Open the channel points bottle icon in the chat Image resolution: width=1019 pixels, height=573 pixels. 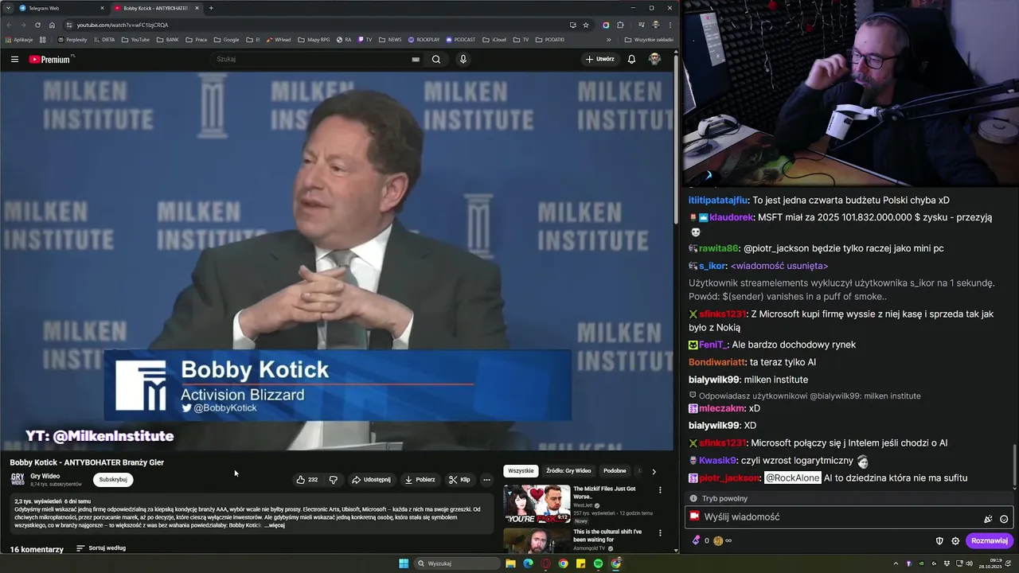click(x=696, y=540)
